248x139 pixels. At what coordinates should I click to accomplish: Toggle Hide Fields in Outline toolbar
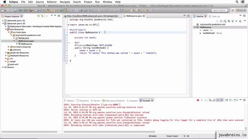click(x=229, y=21)
